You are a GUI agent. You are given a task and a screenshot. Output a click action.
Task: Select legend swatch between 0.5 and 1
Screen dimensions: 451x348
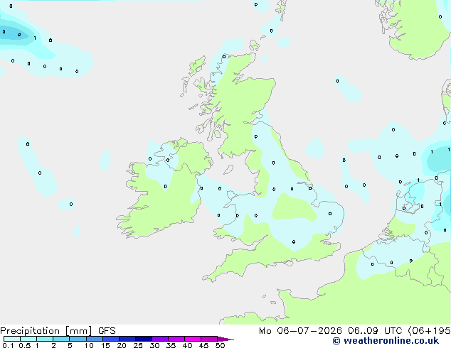pyautogui.click(x=28, y=339)
